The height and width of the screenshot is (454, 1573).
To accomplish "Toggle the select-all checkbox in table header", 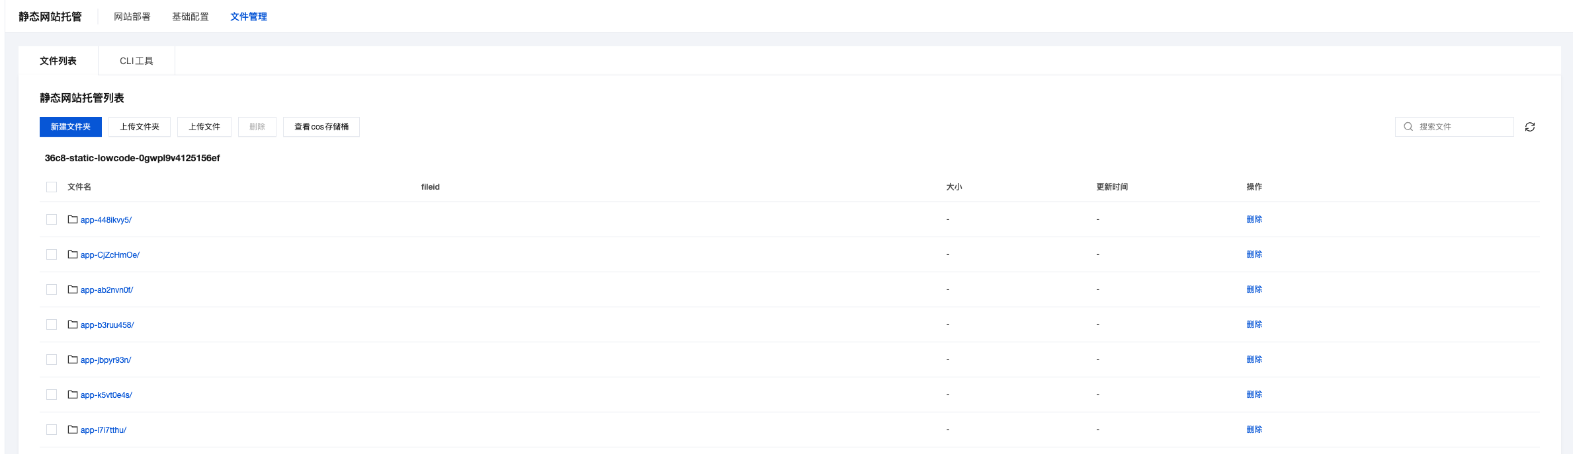I will (52, 187).
